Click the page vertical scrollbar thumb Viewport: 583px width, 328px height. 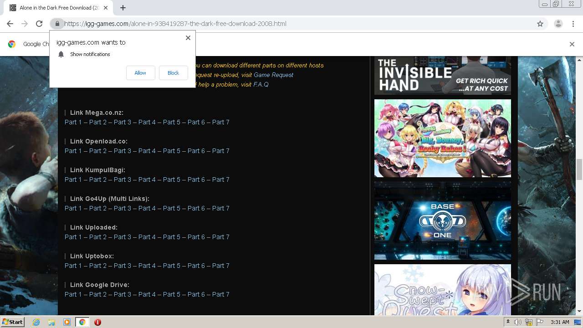click(579, 169)
